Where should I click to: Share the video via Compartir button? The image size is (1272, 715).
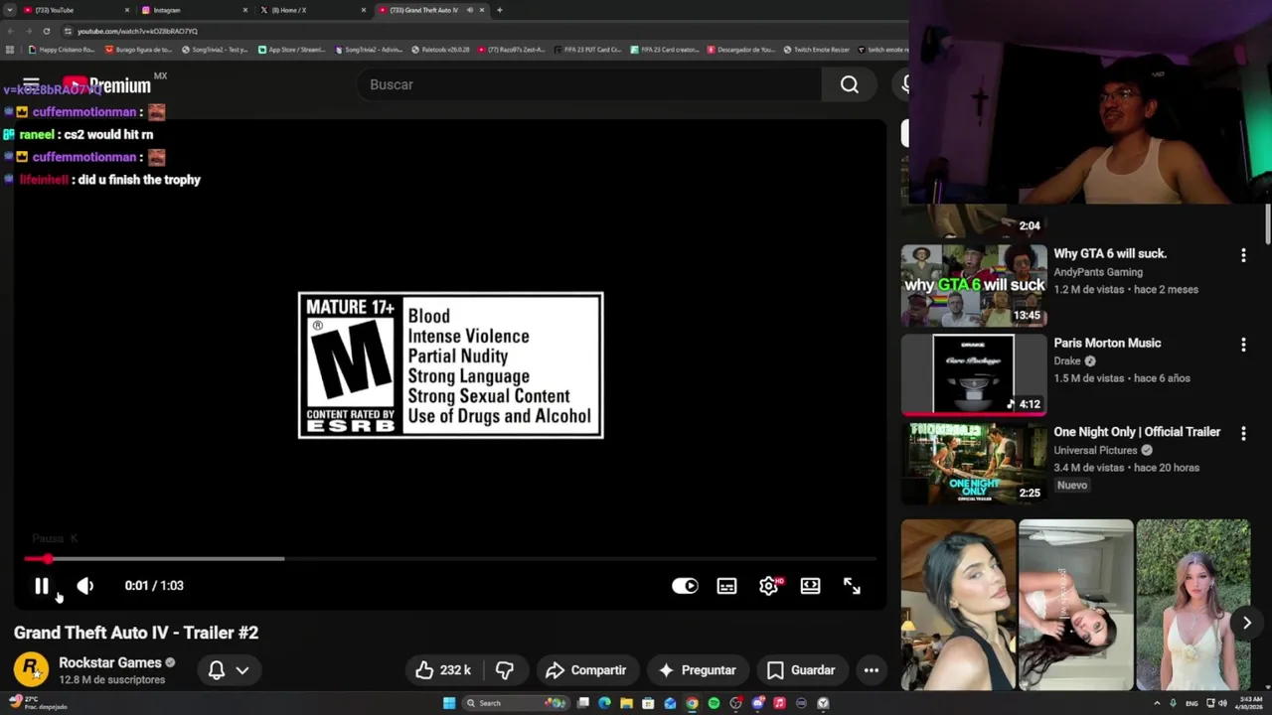(x=586, y=670)
